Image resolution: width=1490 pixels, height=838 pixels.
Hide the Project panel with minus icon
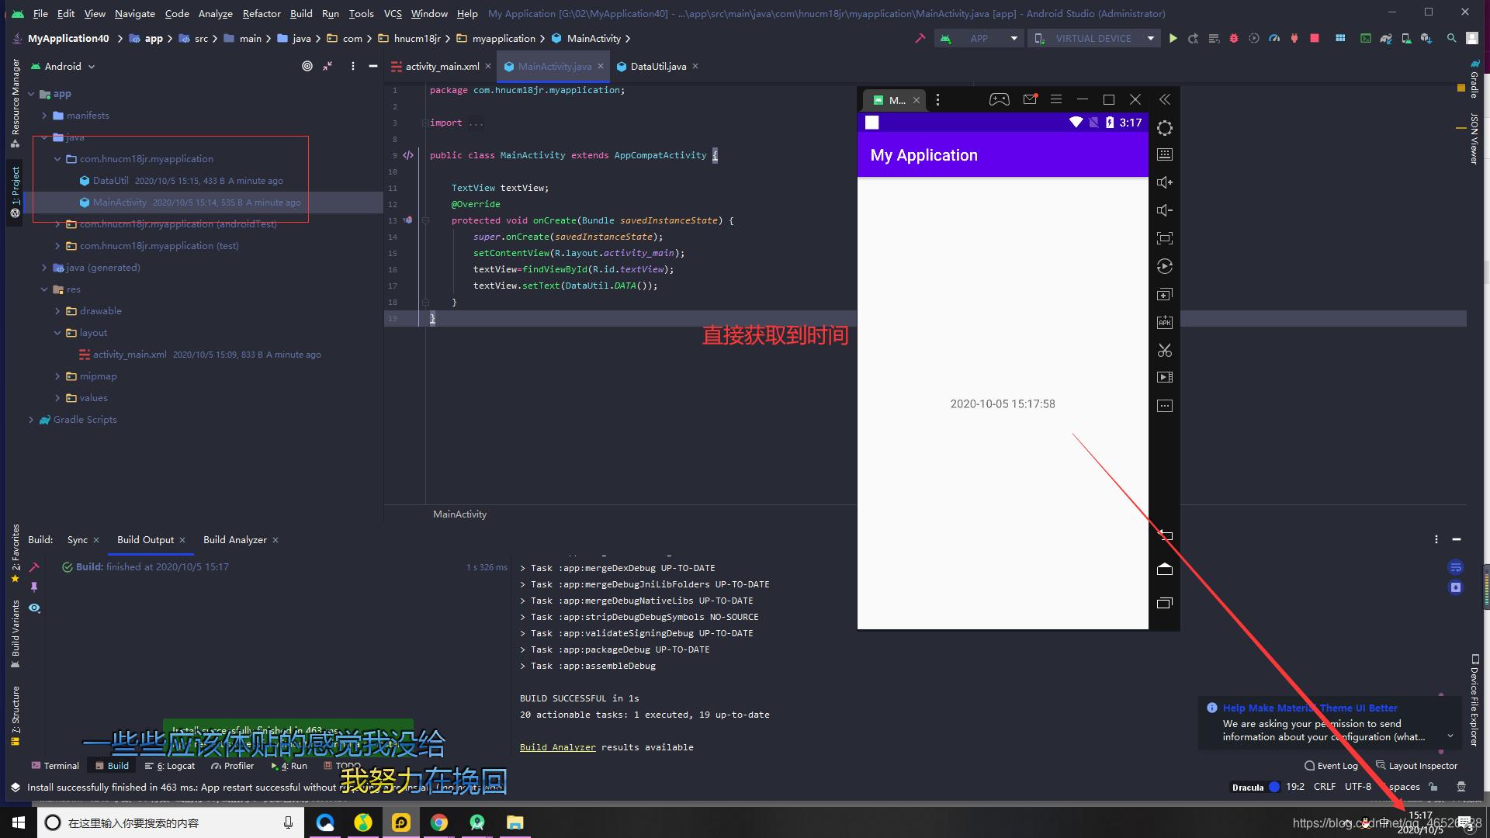tap(372, 66)
